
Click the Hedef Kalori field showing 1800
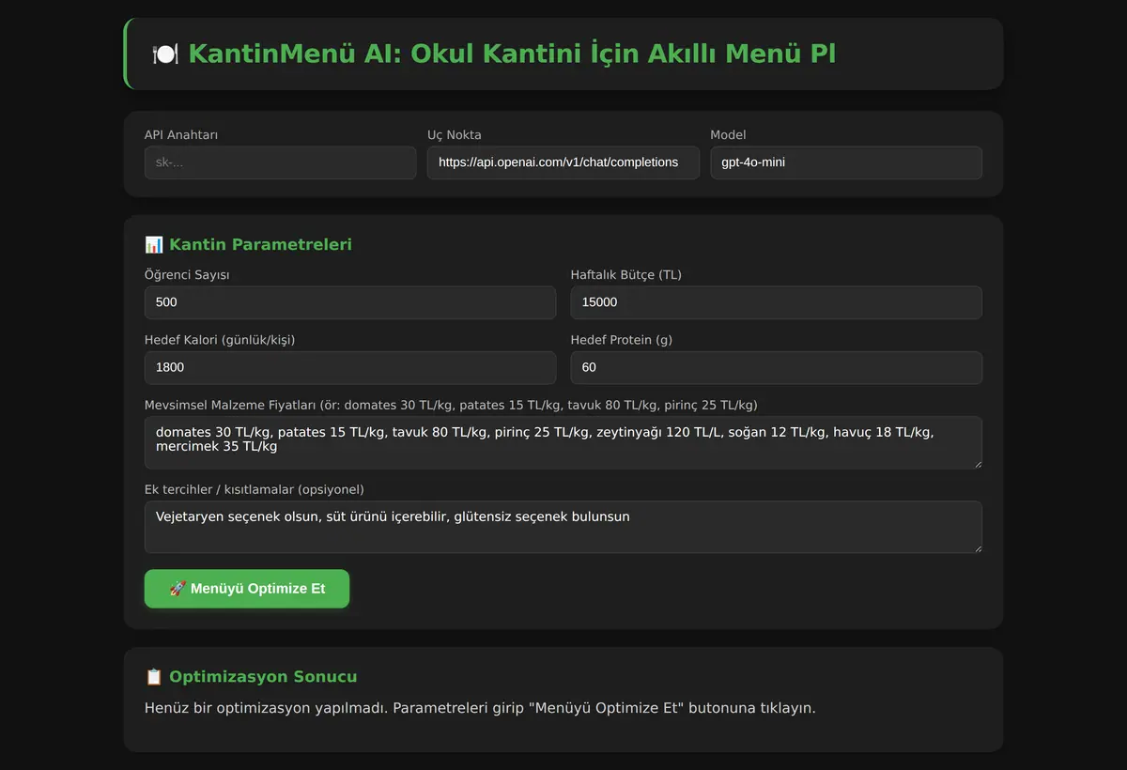[350, 367]
